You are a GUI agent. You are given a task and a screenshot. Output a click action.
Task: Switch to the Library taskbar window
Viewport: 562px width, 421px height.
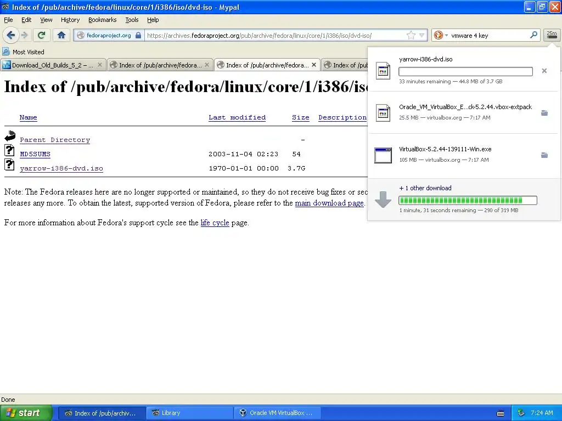[189, 413]
